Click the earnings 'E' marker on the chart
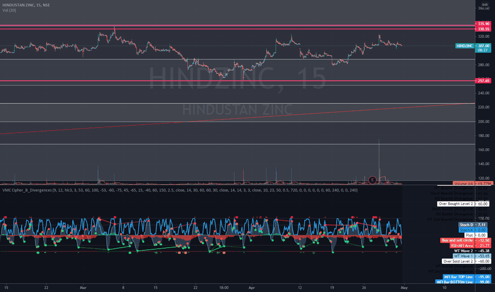495x292 pixels. pos(372,180)
